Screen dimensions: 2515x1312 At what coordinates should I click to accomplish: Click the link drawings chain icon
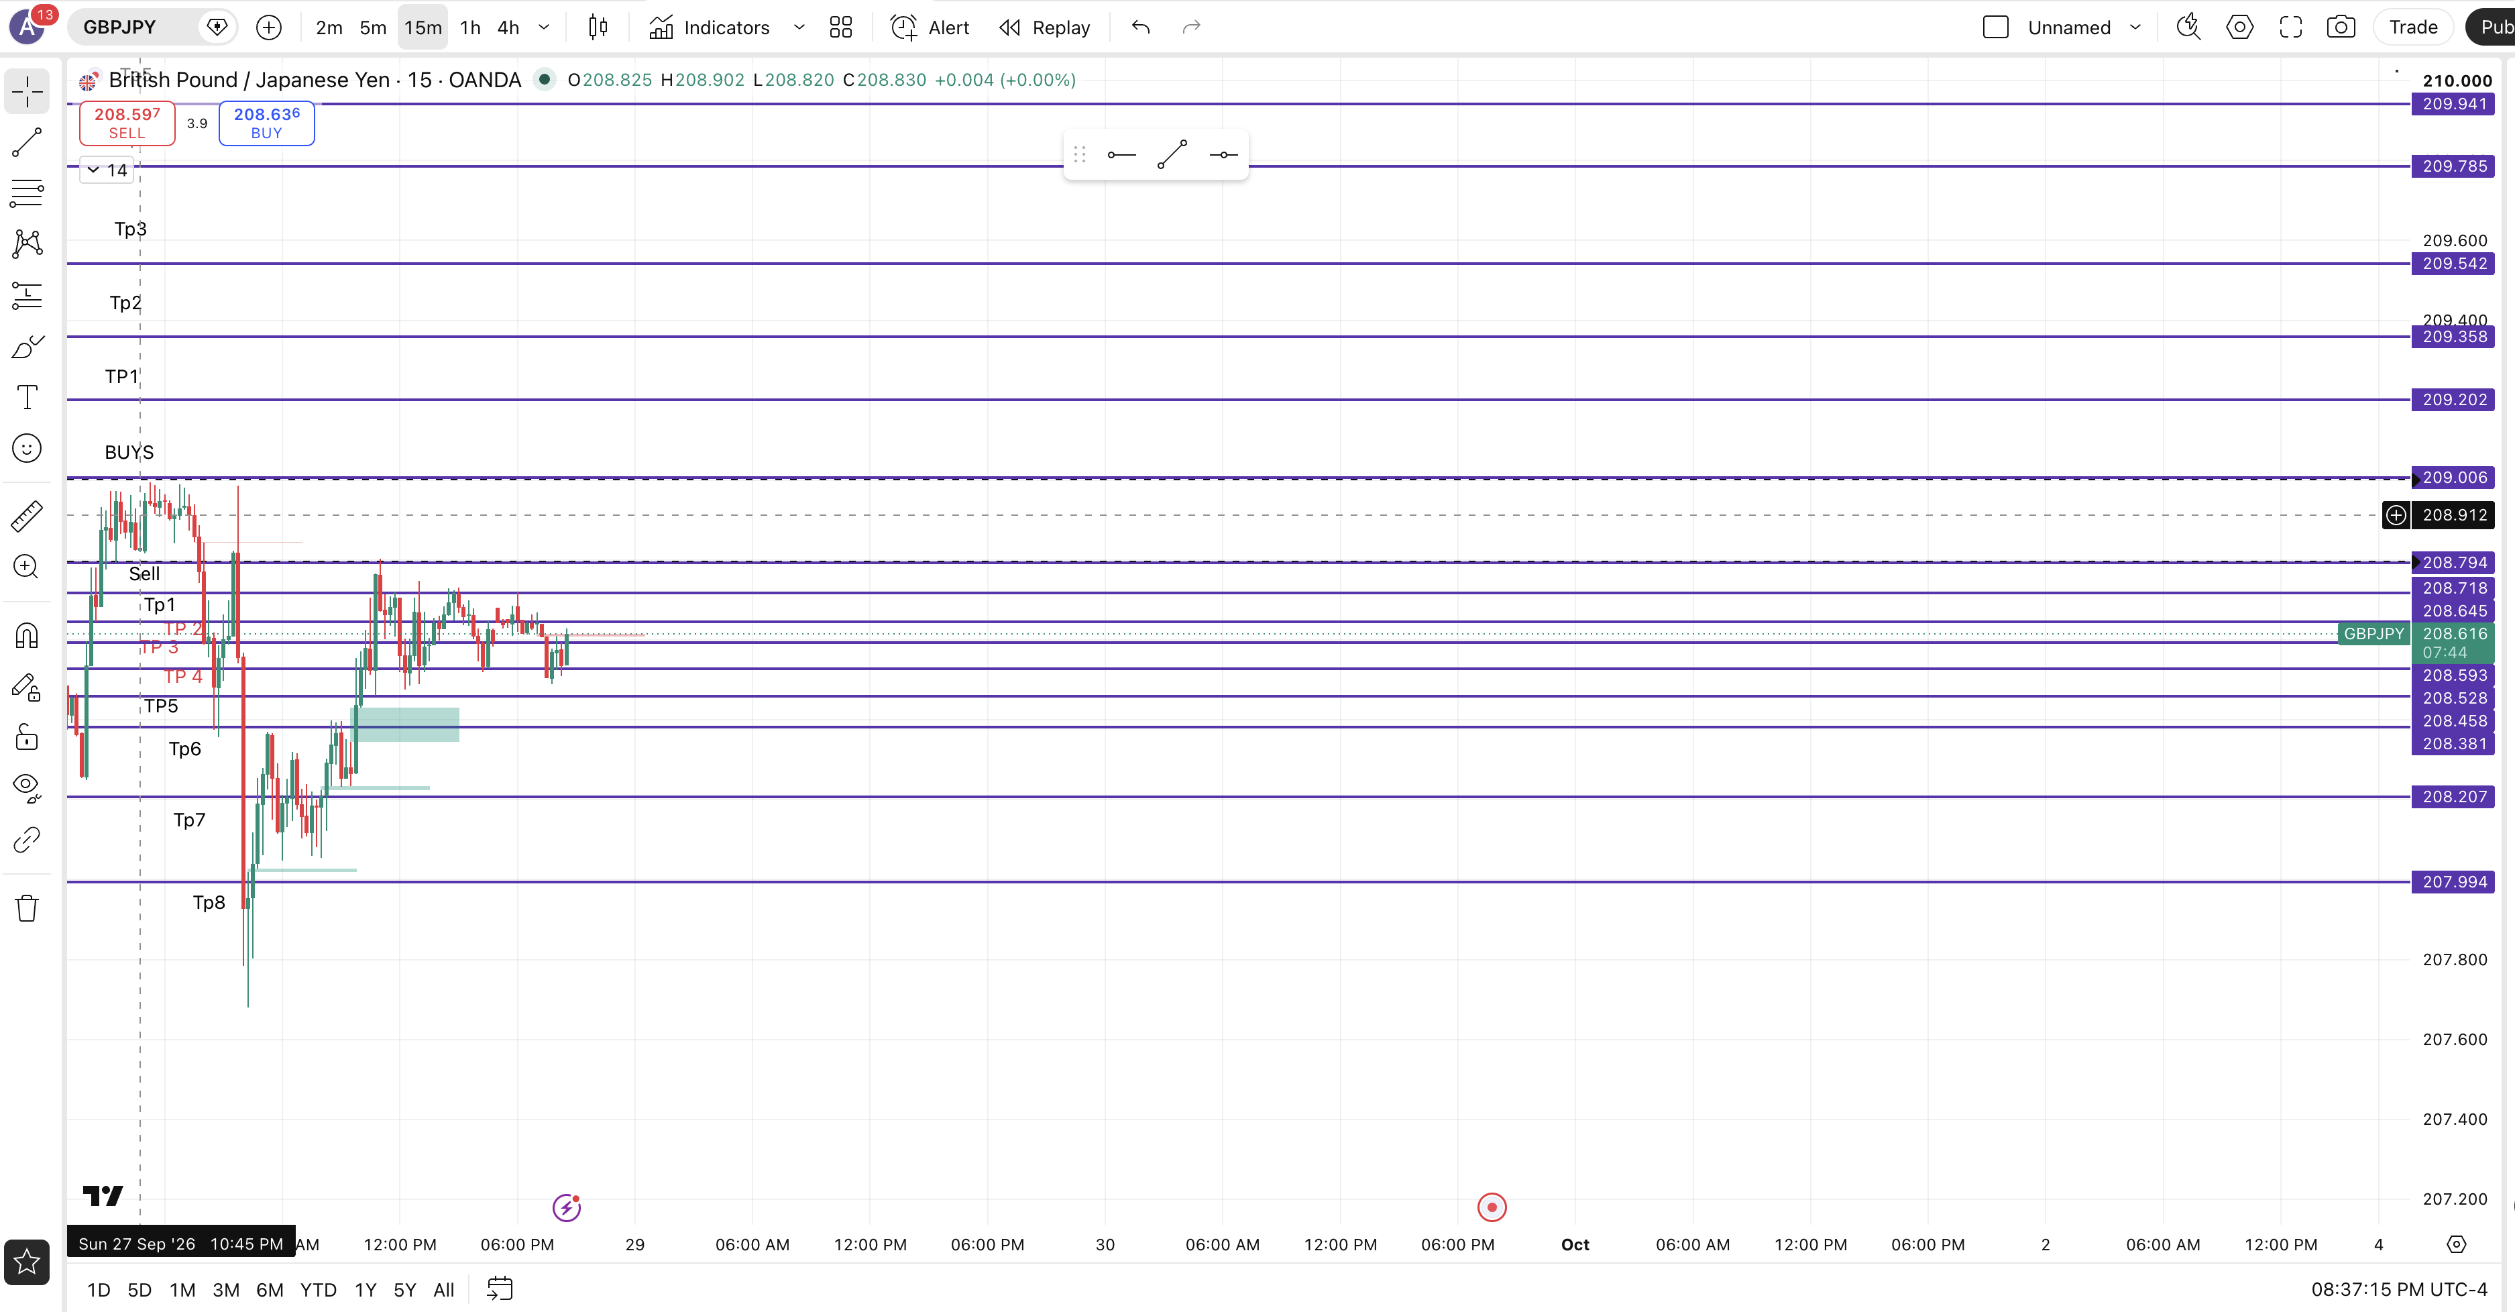click(26, 840)
